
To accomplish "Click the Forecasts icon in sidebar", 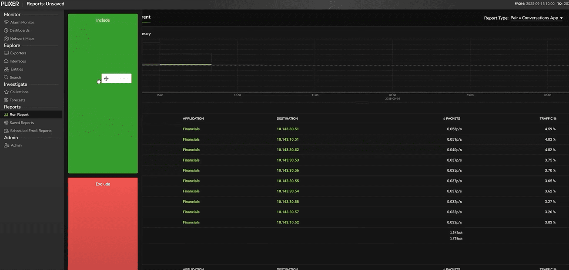I will coord(6,100).
